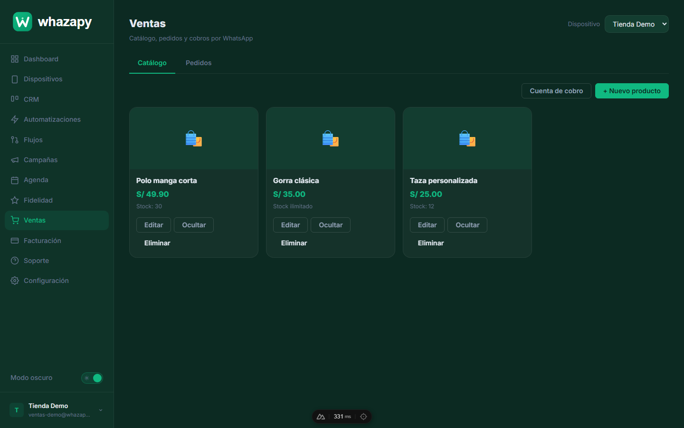Click the Stock: 30 label
Viewport: 684px width, 428px height.
(149, 206)
